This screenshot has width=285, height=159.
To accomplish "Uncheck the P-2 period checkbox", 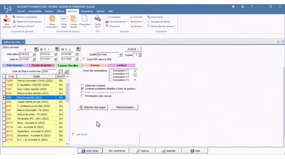I will 63,49.
